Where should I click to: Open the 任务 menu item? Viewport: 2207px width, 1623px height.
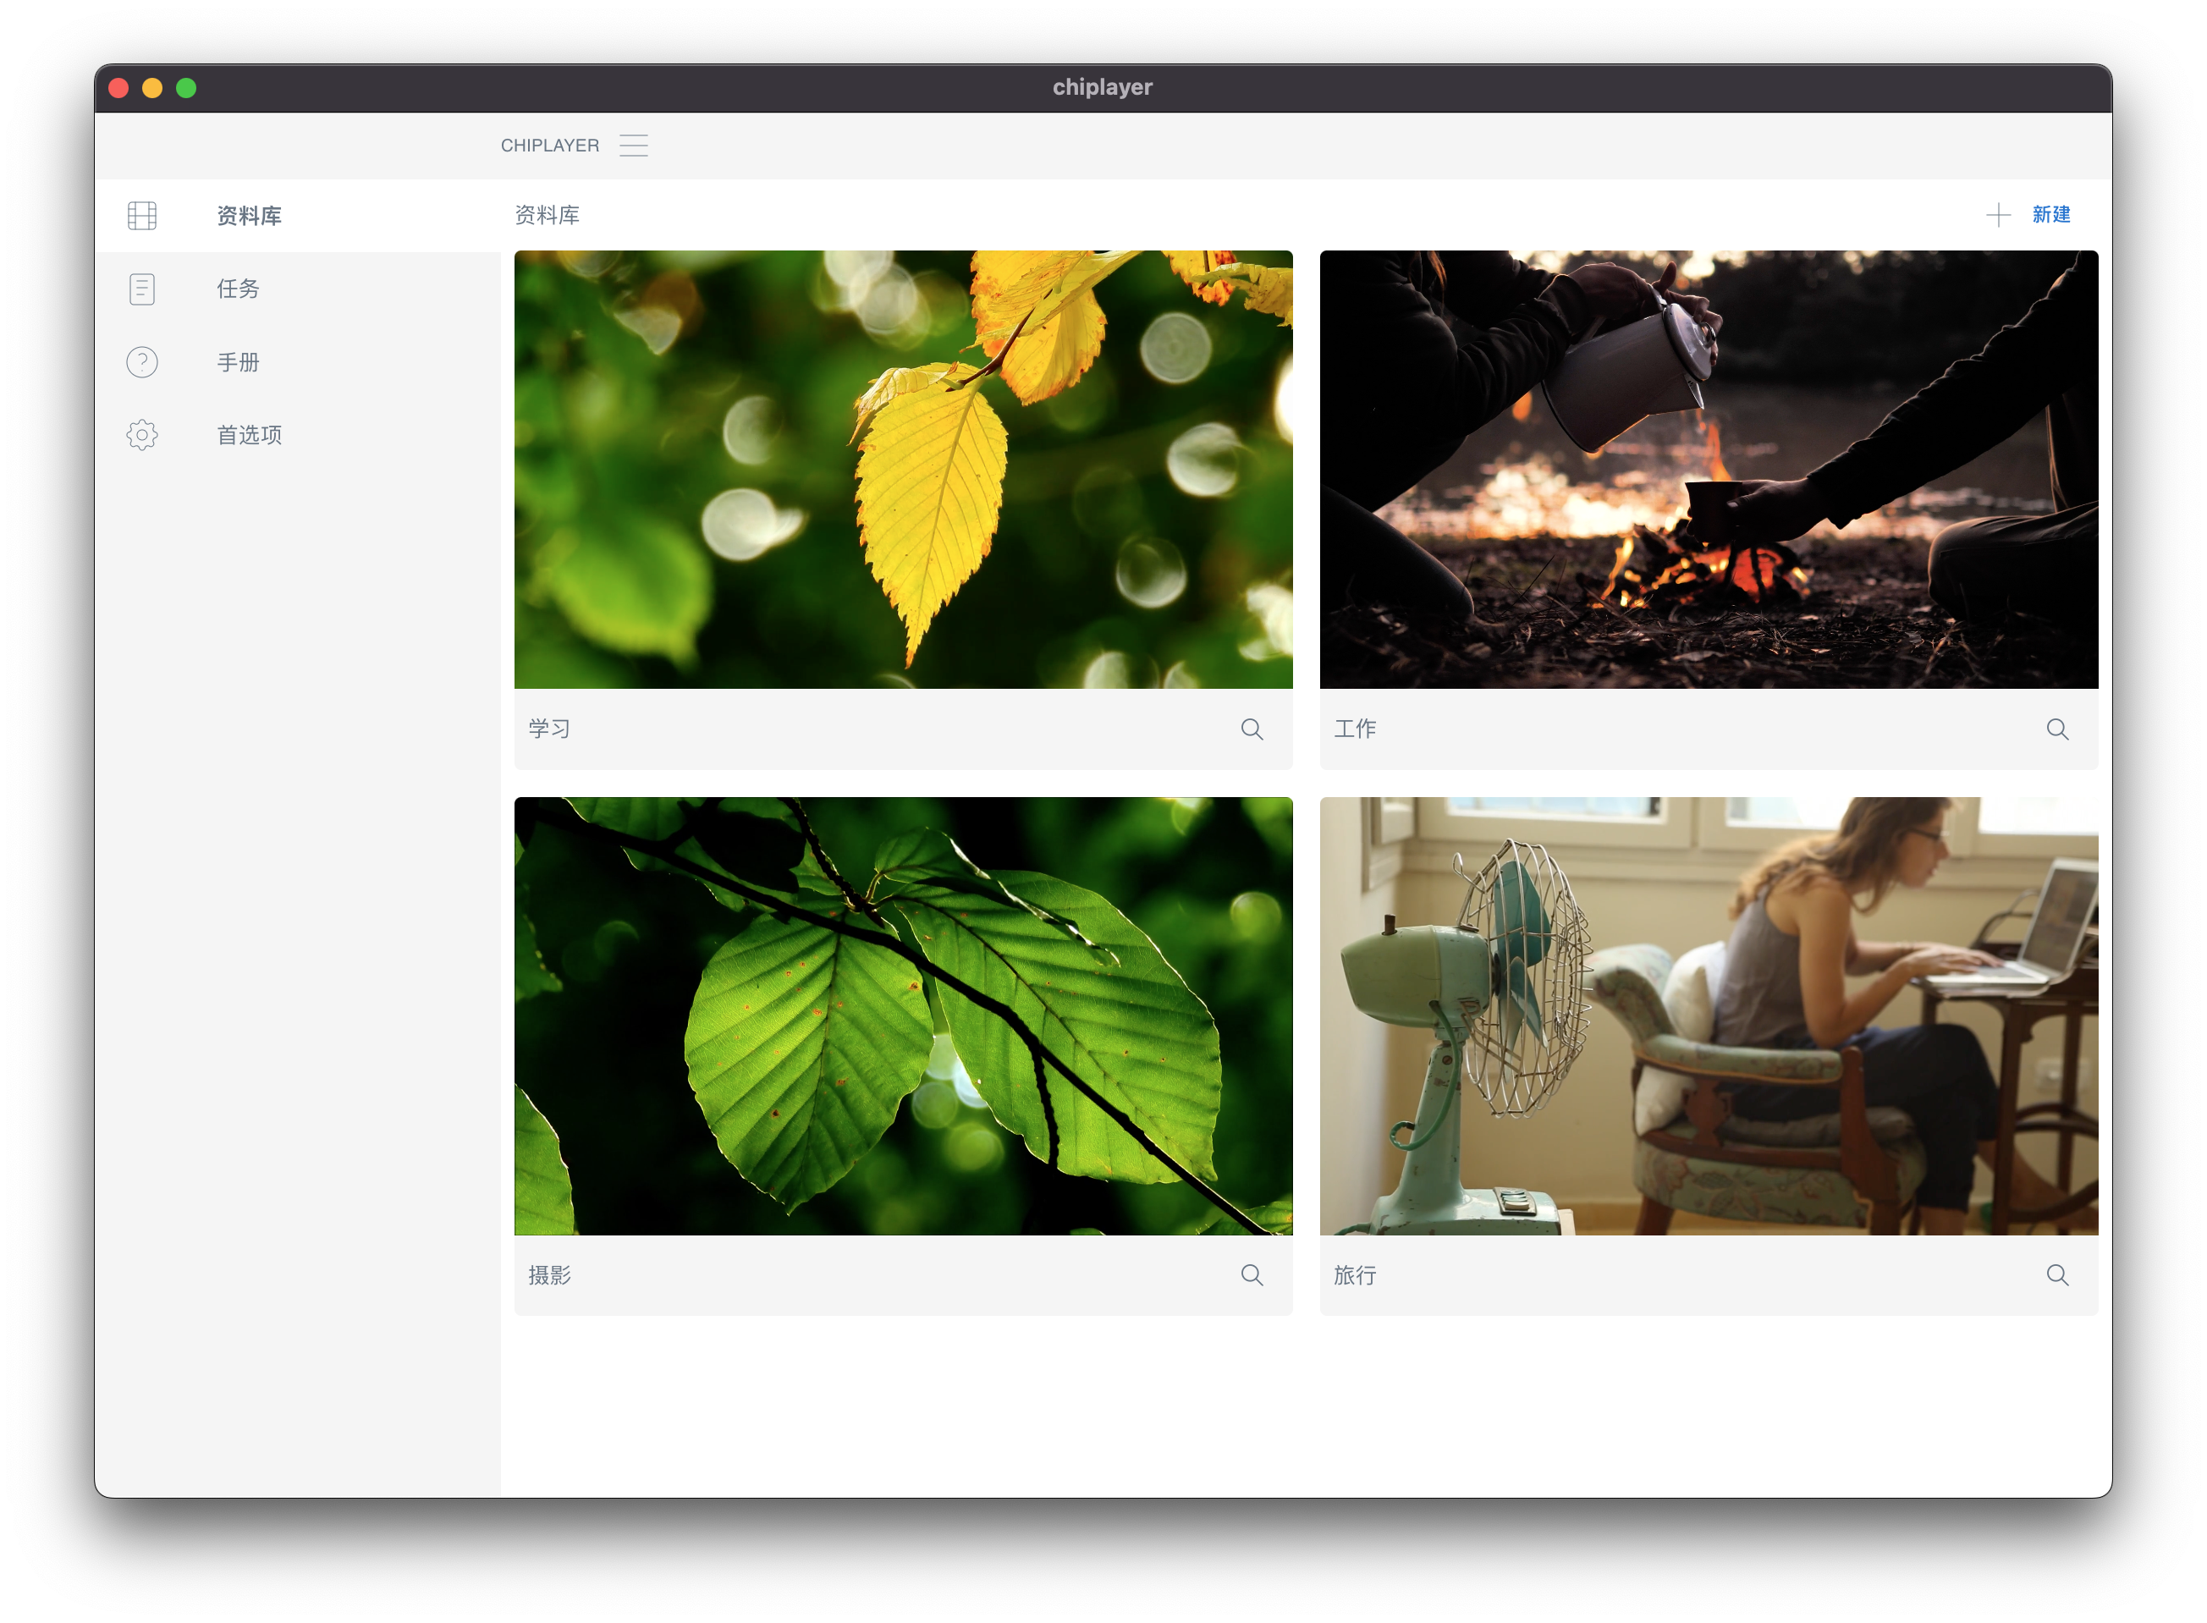coord(239,289)
